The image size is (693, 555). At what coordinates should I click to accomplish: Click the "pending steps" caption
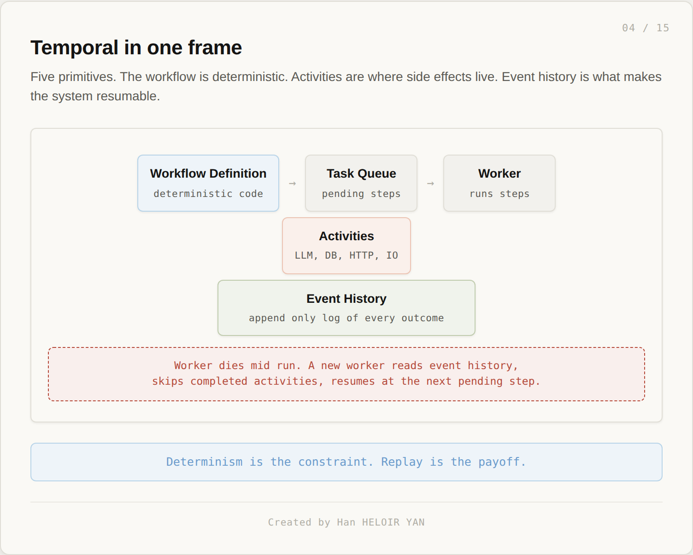361,194
